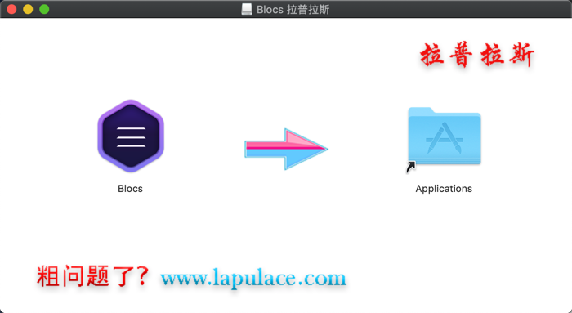The image size is (572, 313).
Task: Click the window title "Blocs 拉普拉斯"
Action: 293,10
